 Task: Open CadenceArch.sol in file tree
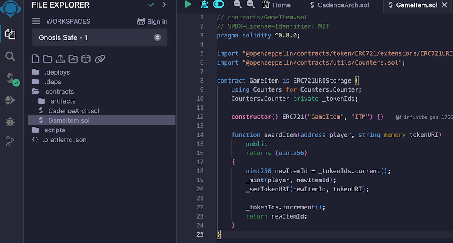pyautogui.click(x=73, y=111)
